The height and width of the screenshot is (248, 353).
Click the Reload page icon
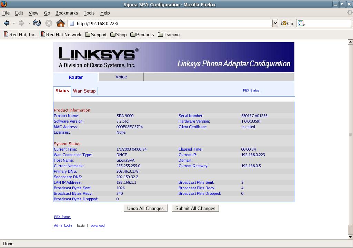(37, 23)
